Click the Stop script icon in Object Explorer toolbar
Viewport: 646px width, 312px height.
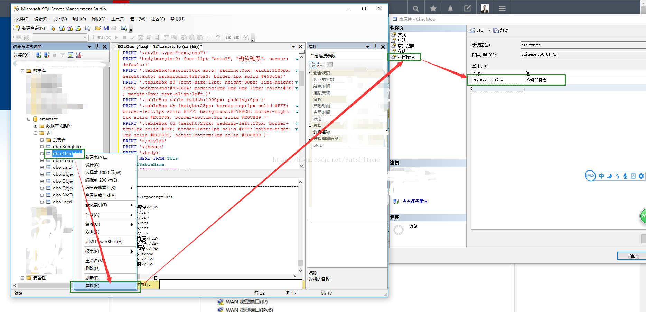tap(79, 55)
